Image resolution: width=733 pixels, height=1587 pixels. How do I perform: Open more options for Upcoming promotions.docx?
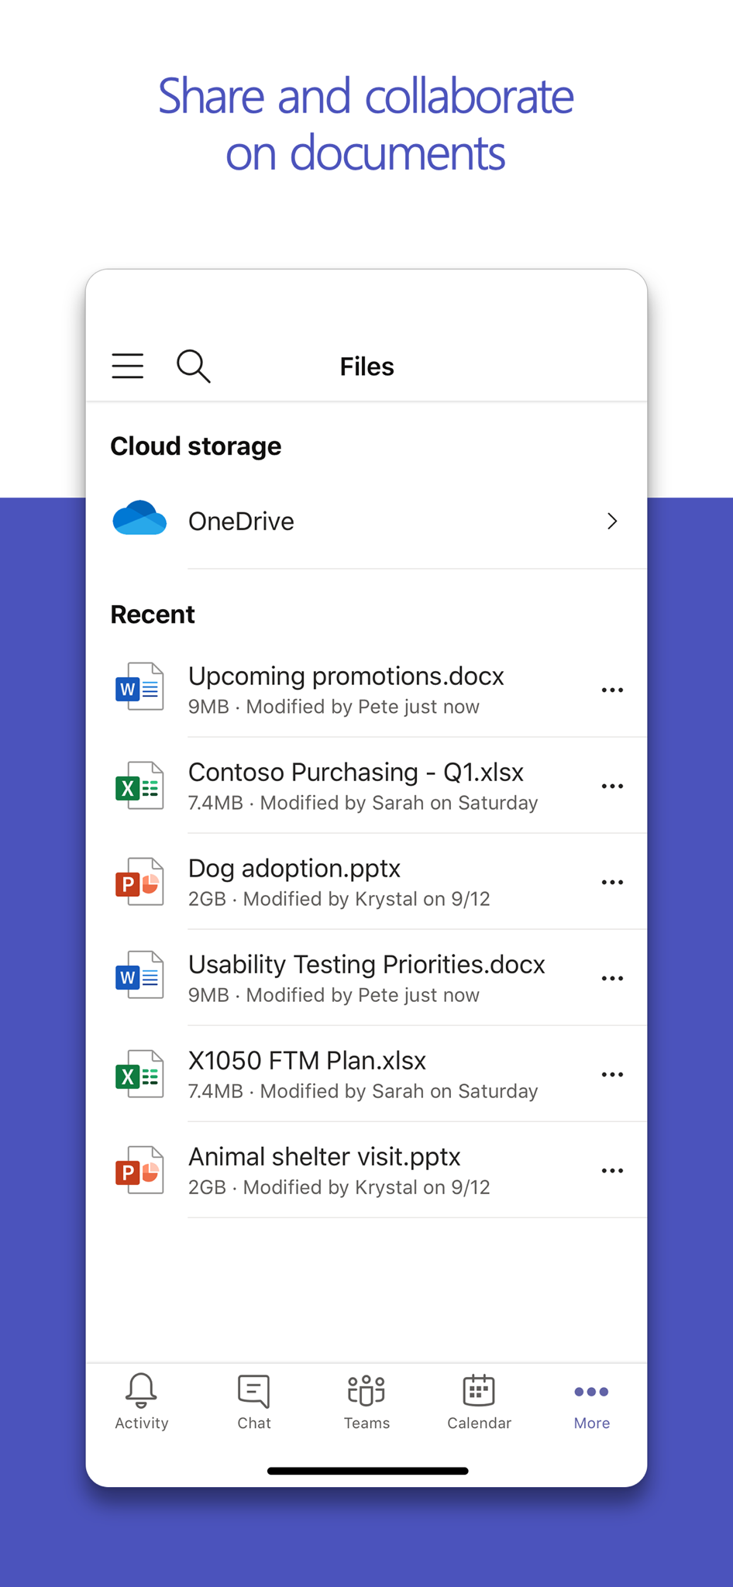(x=612, y=690)
